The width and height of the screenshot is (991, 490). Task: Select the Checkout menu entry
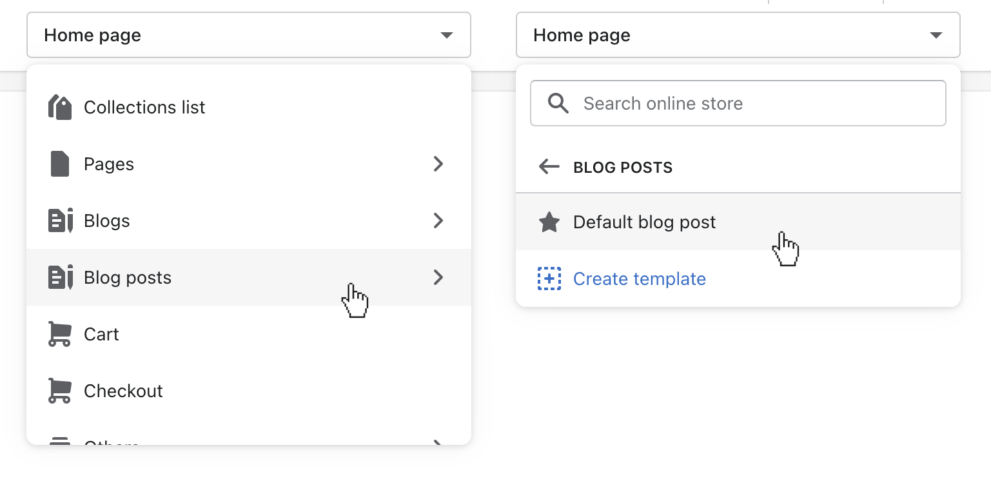pyautogui.click(x=123, y=391)
